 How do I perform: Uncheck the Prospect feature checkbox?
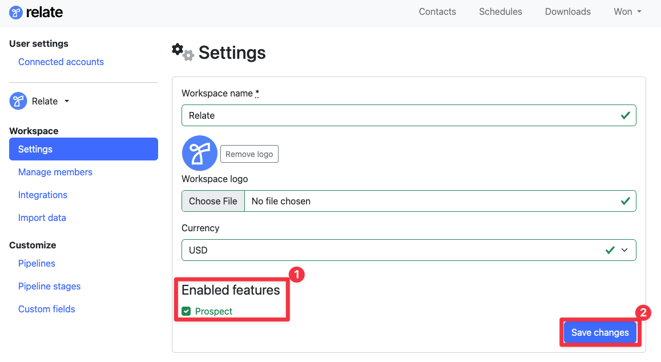(x=186, y=311)
